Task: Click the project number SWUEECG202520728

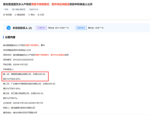Action: point(25,60)
